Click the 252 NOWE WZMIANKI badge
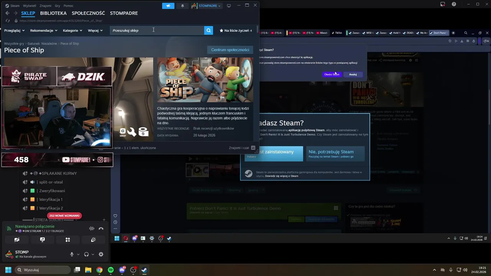Viewport: 491px width, 276px height. point(64,216)
